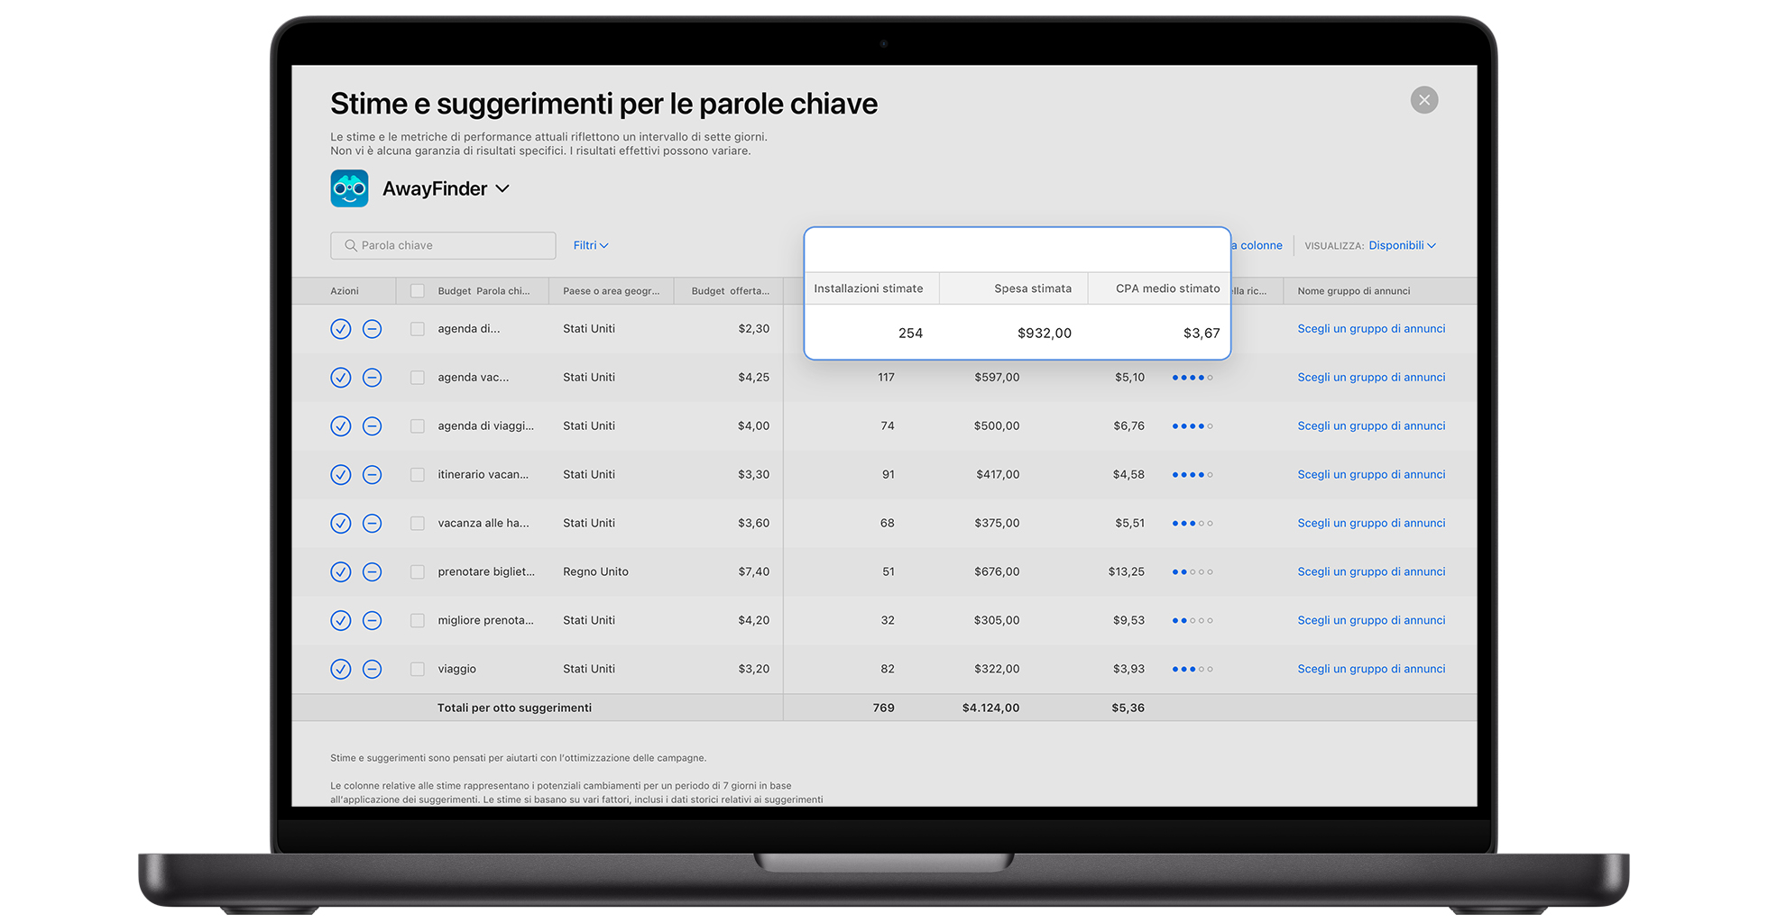Dismiss 'vacanza alle ha...' with minus icon

[372, 524]
